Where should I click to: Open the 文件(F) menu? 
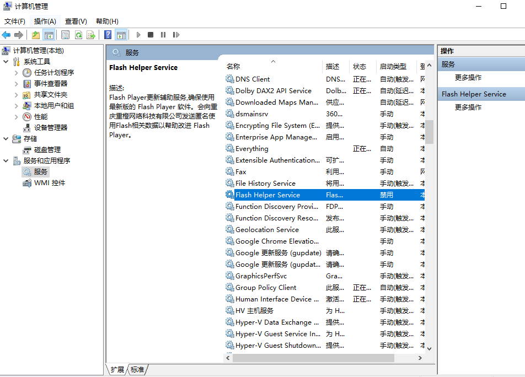click(15, 21)
